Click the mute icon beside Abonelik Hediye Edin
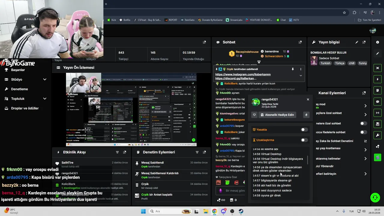 coord(306,115)
